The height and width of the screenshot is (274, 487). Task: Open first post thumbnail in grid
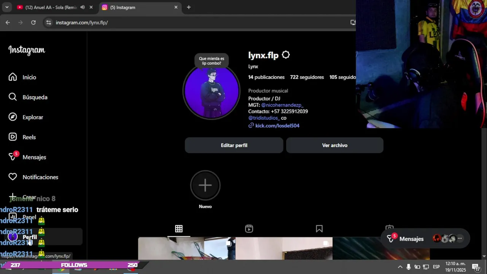click(186, 249)
